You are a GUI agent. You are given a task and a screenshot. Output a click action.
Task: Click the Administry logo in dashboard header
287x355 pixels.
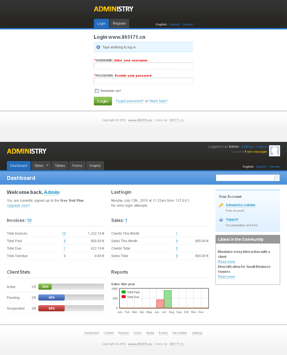click(x=27, y=151)
